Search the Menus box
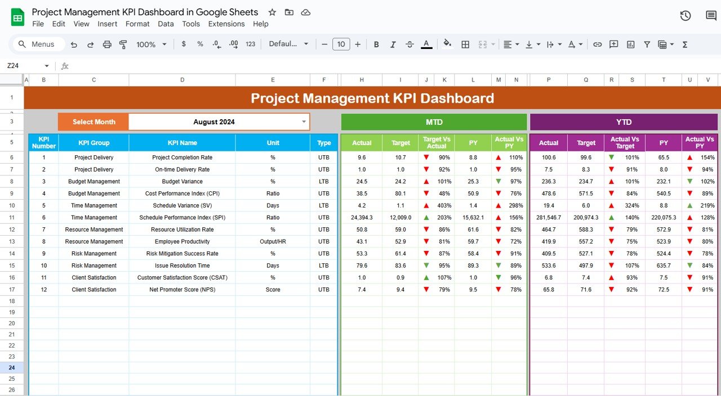The width and height of the screenshot is (721, 396). coord(38,44)
